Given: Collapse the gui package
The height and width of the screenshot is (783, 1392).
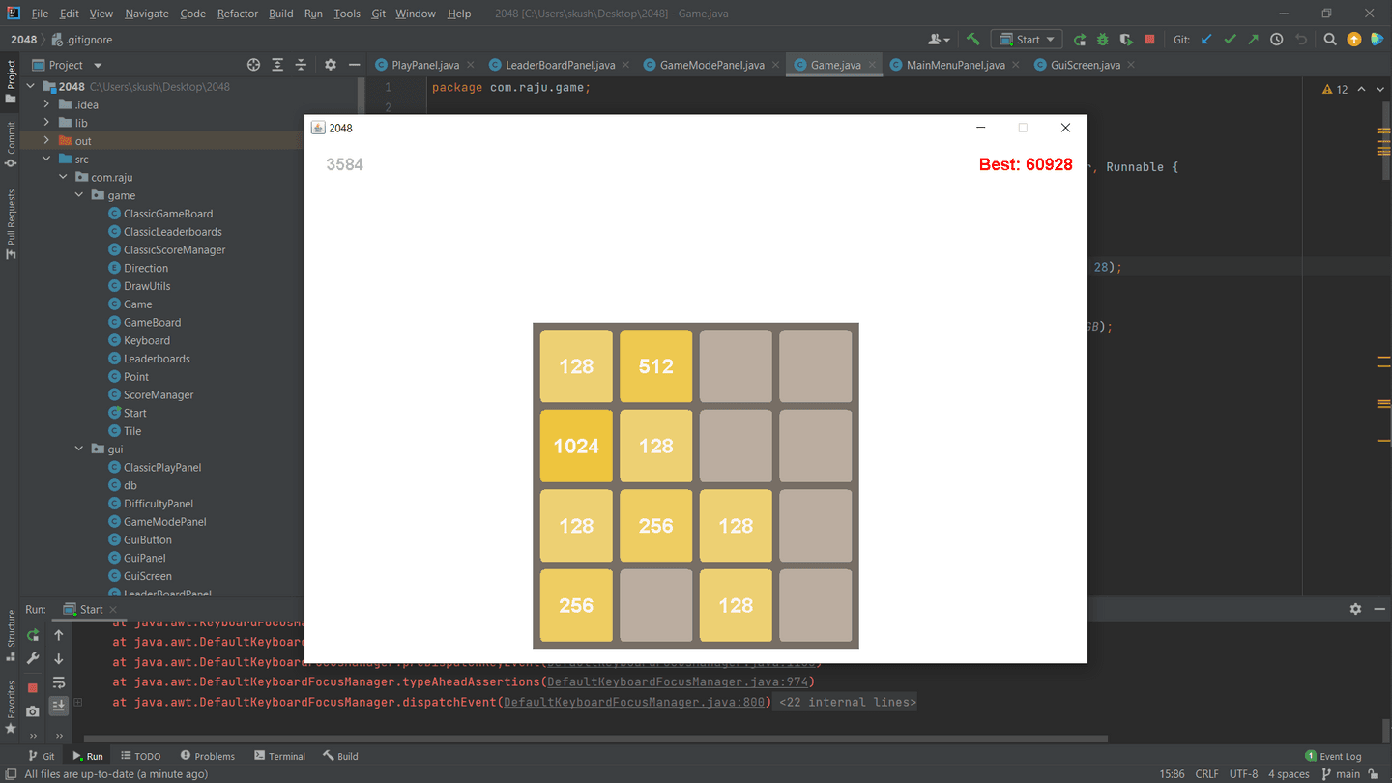Looking at the screenshot, I should [79, 449].
